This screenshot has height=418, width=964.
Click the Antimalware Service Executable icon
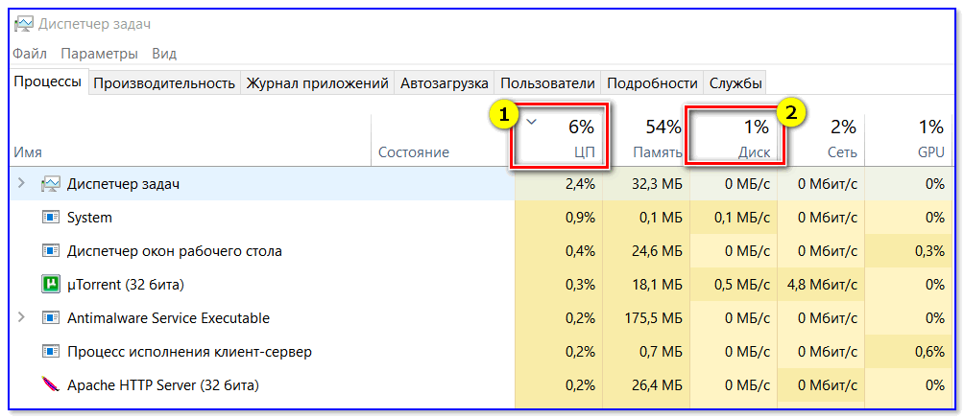51,318
